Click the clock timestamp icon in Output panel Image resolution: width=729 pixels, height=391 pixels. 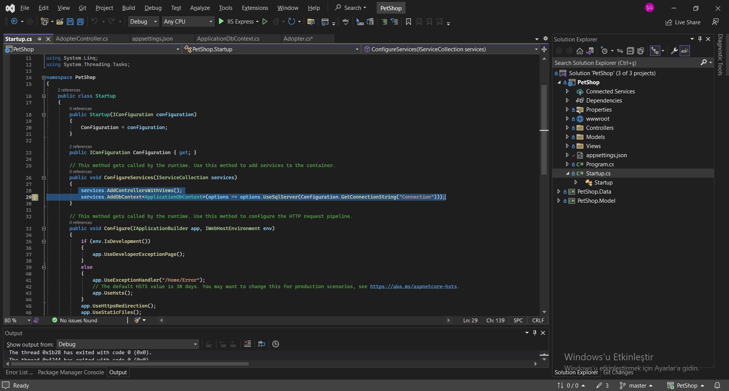coord(276,344)
